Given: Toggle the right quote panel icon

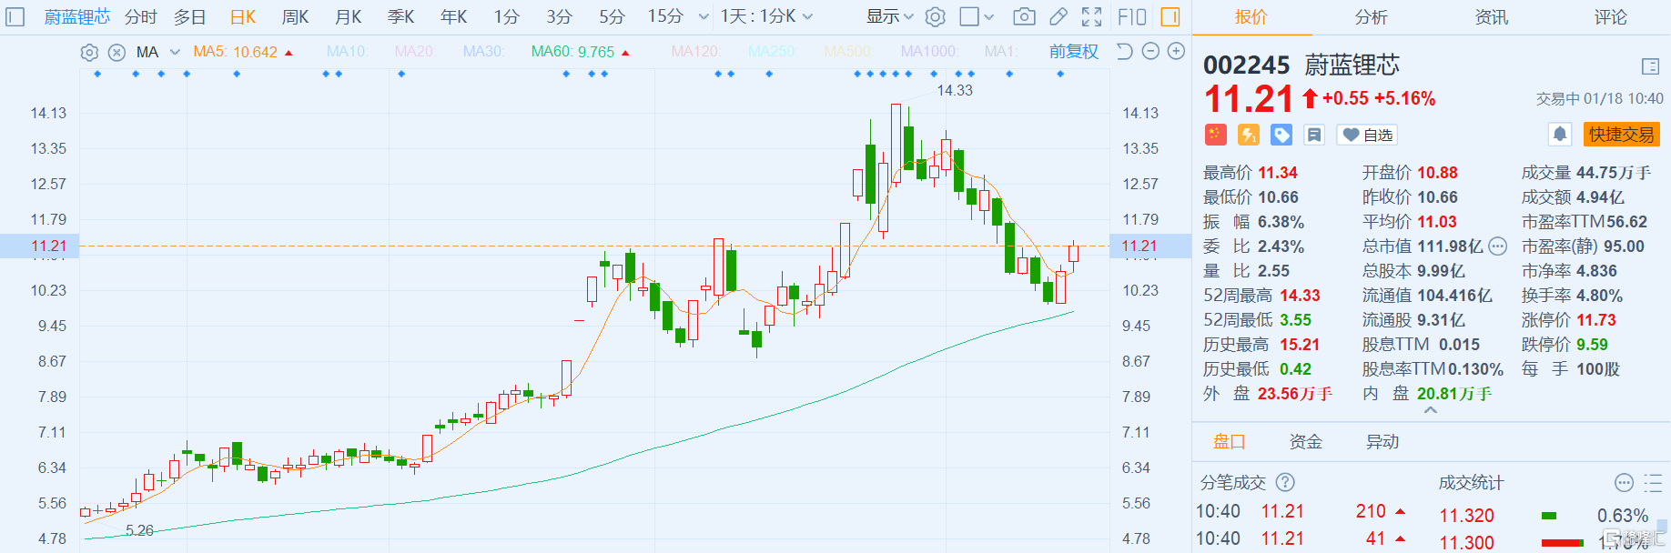Looking at the screenshot, I should pos(1170,17).
